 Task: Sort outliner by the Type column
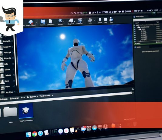pyautogui.click(x=158, y=22)
